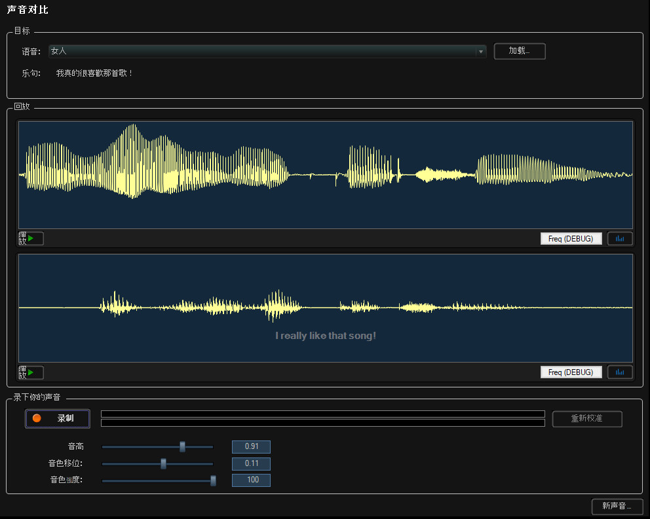The image size is (650, 519).
Task: Click the 音高 pitch slider handle
Action: click(x=182, y=446)
